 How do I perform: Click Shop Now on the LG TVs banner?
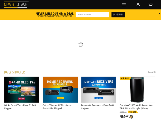(x=22, y=99)
